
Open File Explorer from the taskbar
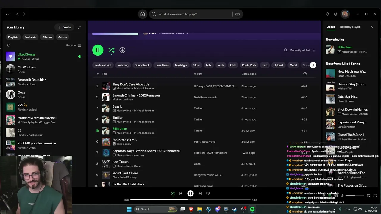200,209
